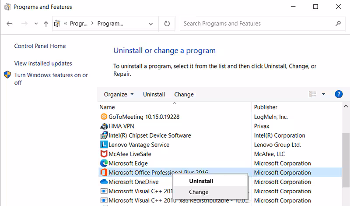Open the view options dropdown arrow

tap(323, 94)
